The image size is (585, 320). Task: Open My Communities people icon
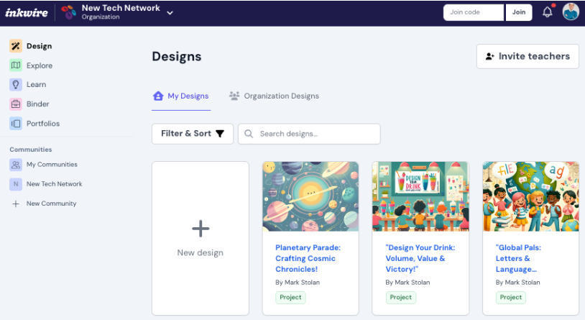pos(16,165)
